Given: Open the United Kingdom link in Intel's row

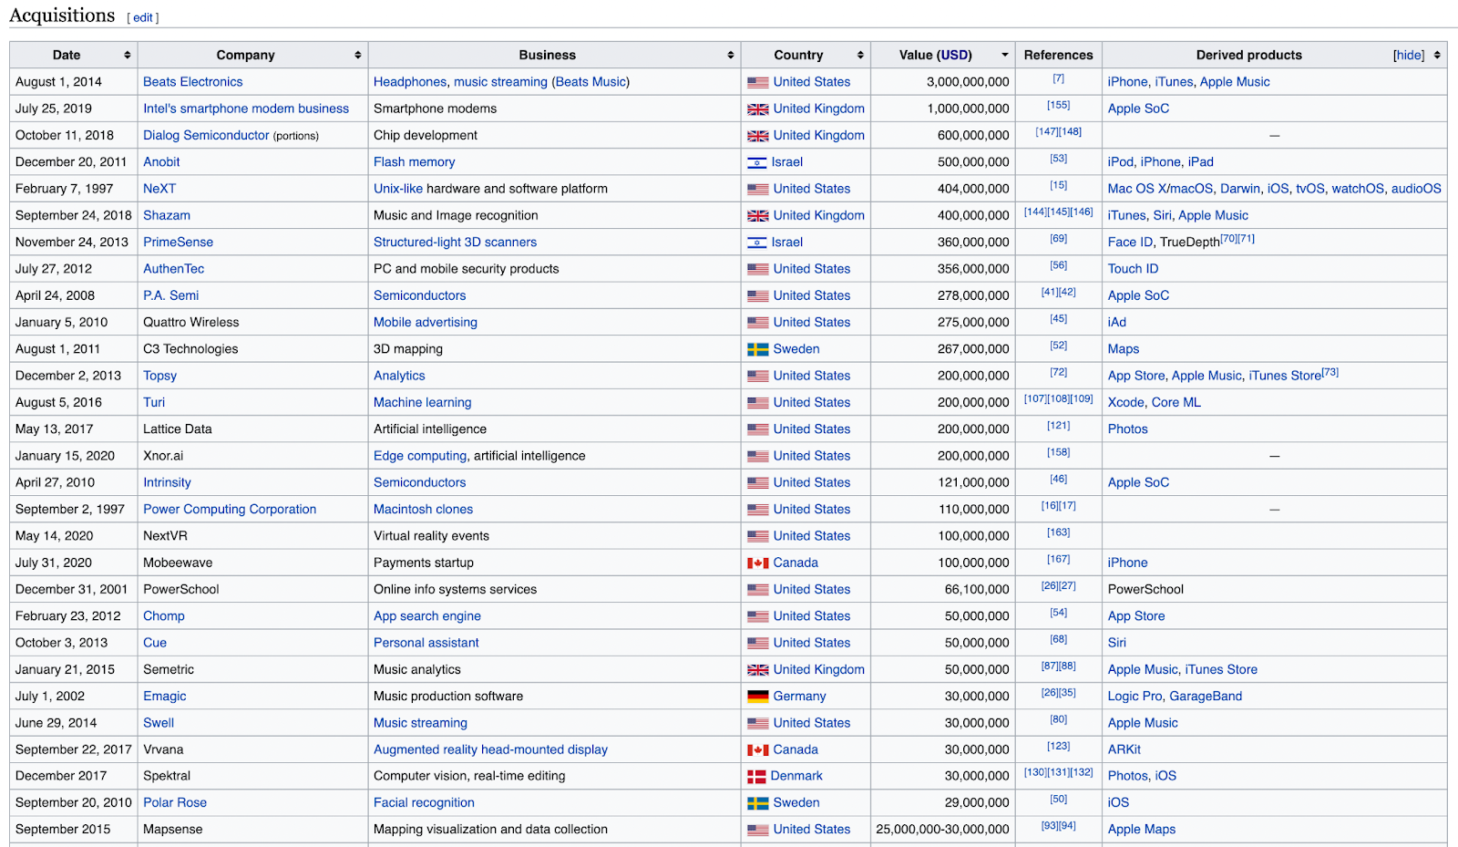Looking at the screenshot, I should (819, 108).
